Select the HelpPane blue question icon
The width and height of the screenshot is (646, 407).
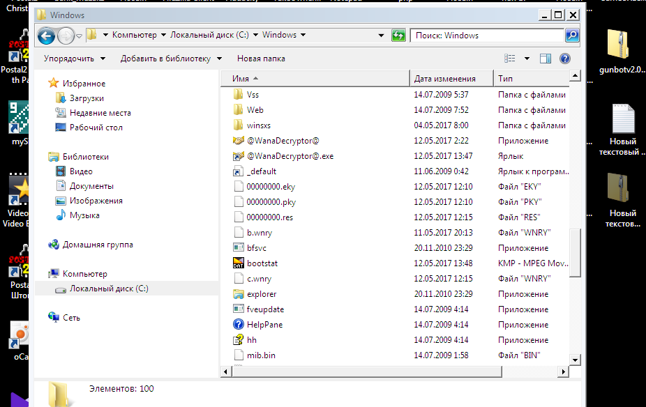tap(239, 324)
